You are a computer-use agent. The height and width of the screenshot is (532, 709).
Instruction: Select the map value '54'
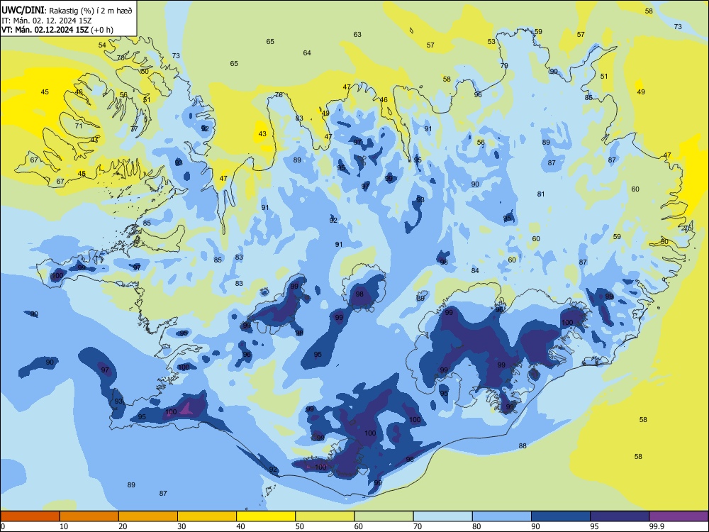[102, 45]
